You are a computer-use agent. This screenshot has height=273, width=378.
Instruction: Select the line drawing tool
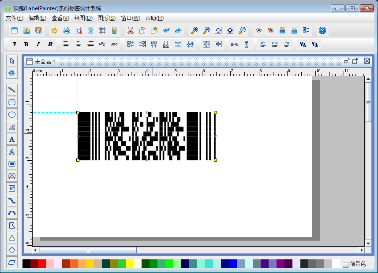(x=12, y=90)
